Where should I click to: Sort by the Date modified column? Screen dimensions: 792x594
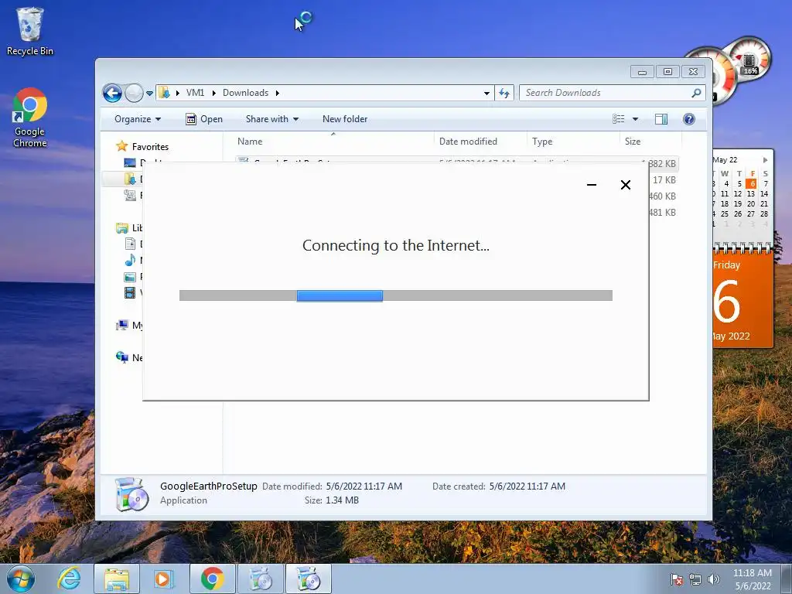click(480, 142)
